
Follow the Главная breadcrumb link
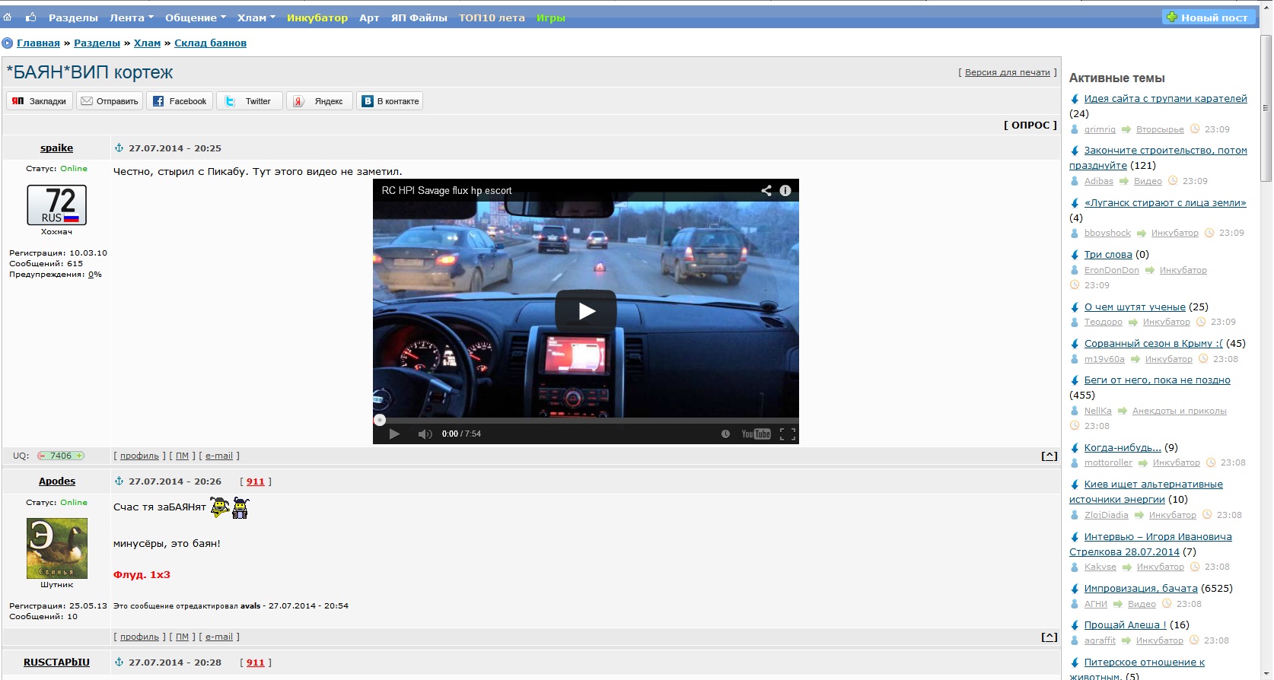click(38, 43)
